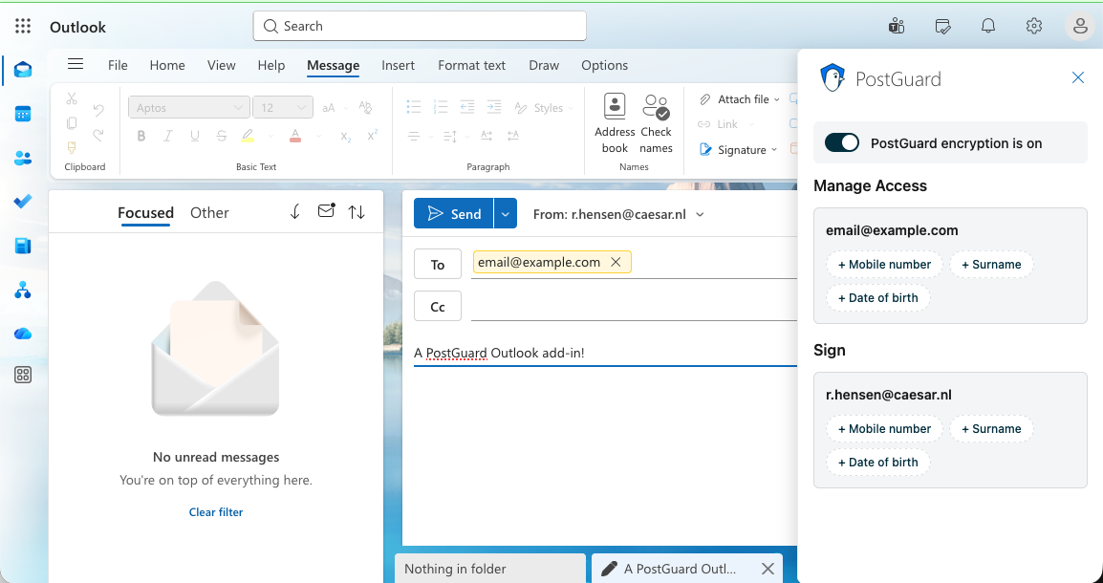The height and width of the screenshot is (583, 1103).
Task: Click the Send button
Action: click(x=454, y=213)
